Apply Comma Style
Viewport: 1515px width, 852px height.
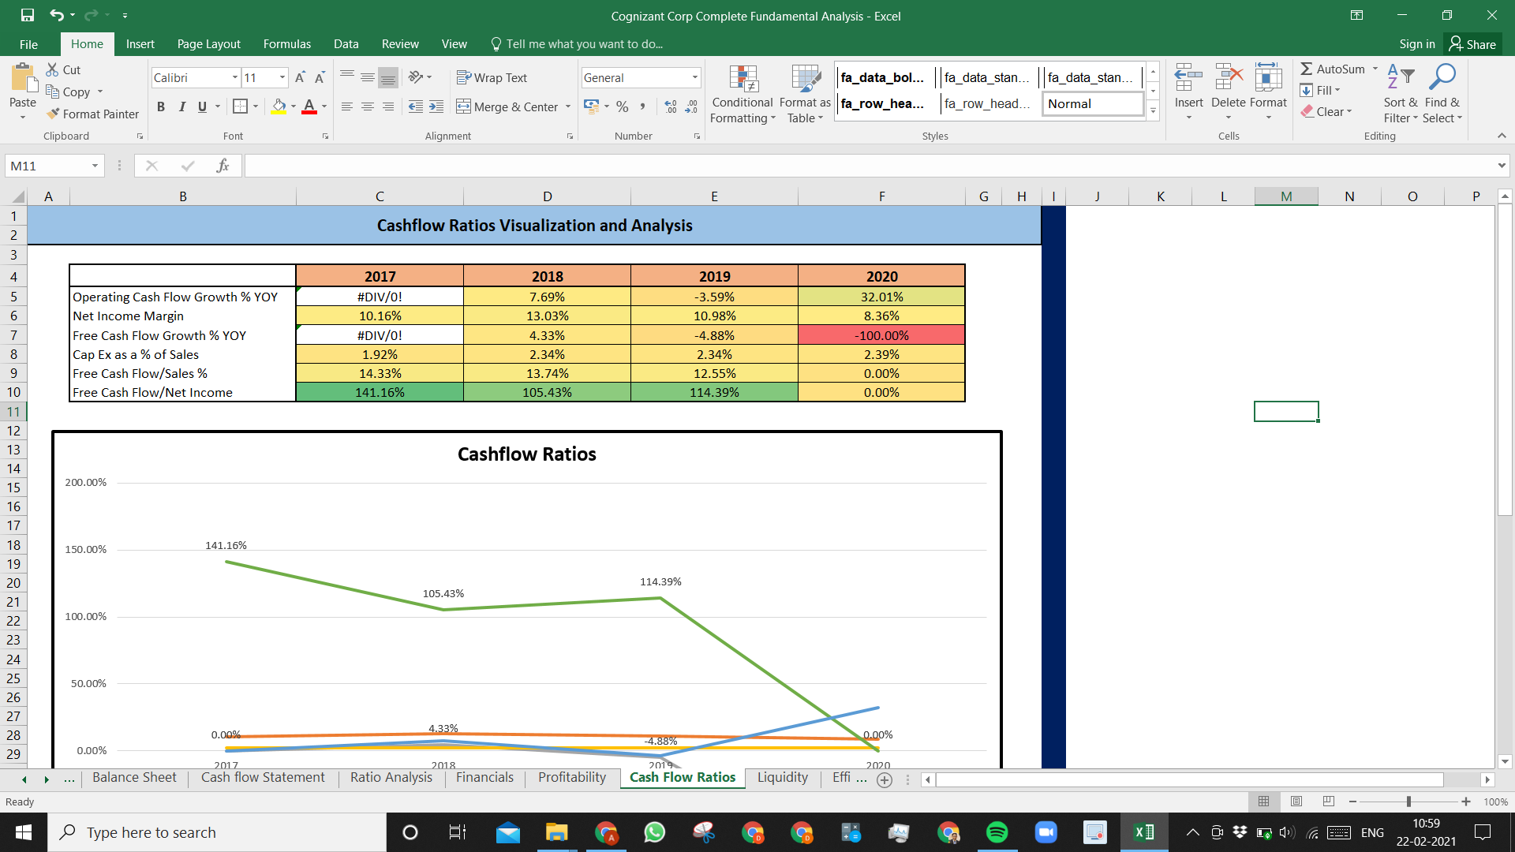click(643, 106)
